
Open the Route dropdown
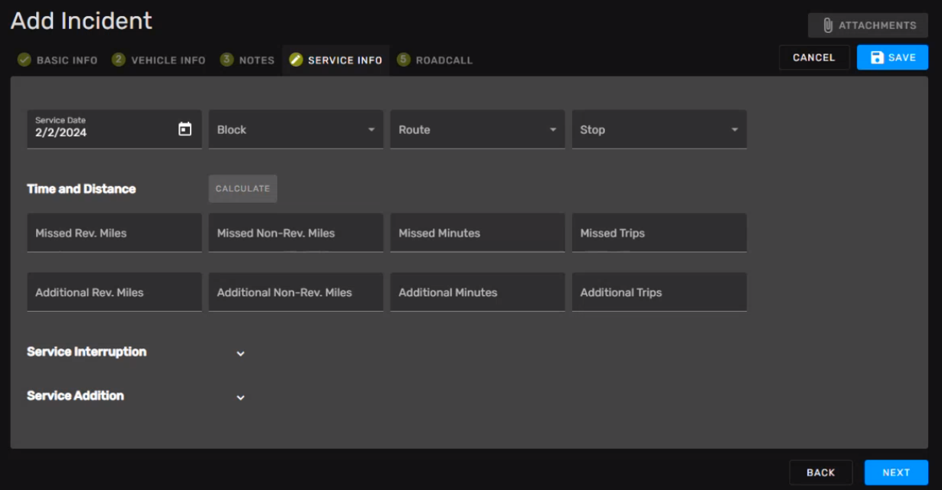pyautogui.click(x=477, y=129)
